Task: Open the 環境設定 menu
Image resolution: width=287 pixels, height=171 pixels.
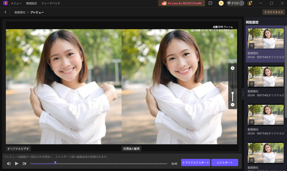Action: 31,3
